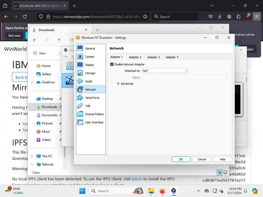
Task: Click taskbar Search box
Action: 117,191
